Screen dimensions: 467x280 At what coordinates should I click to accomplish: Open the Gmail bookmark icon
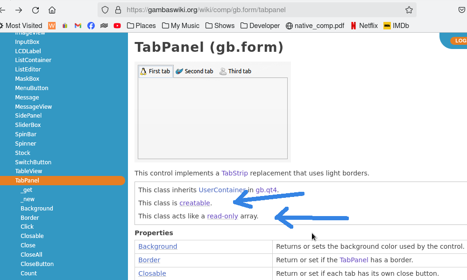click(x=78, y=26)
